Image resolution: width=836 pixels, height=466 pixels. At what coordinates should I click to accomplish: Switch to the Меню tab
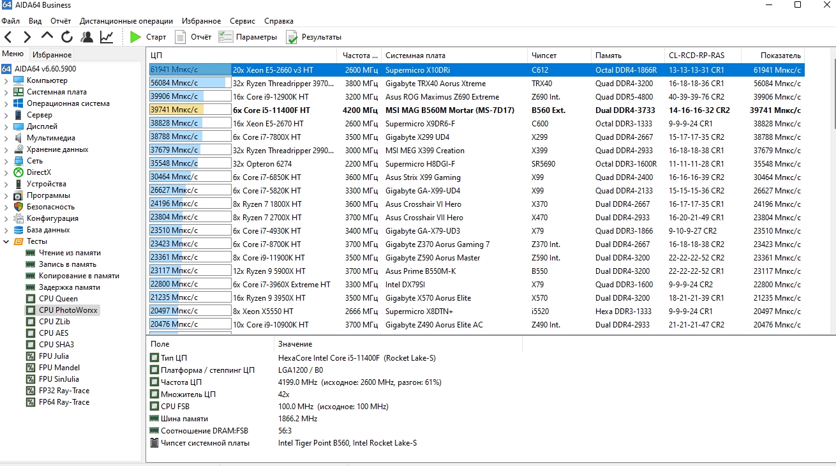click(13, 54)
